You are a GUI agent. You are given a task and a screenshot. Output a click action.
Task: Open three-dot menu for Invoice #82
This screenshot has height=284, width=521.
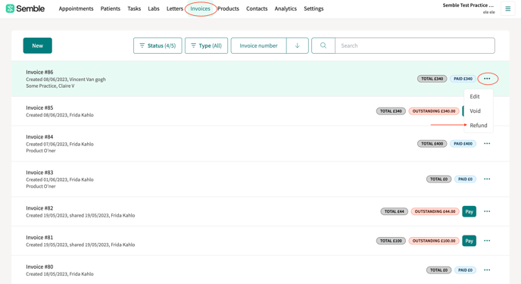[487, 211]
